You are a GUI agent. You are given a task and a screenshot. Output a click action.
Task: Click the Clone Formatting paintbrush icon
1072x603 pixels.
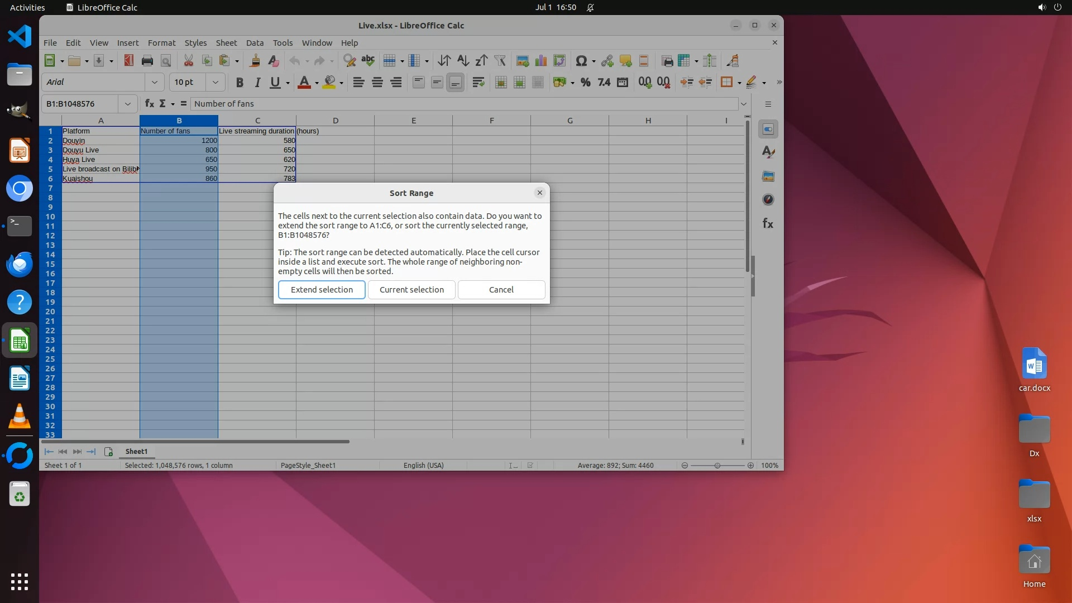coord(255,61)
